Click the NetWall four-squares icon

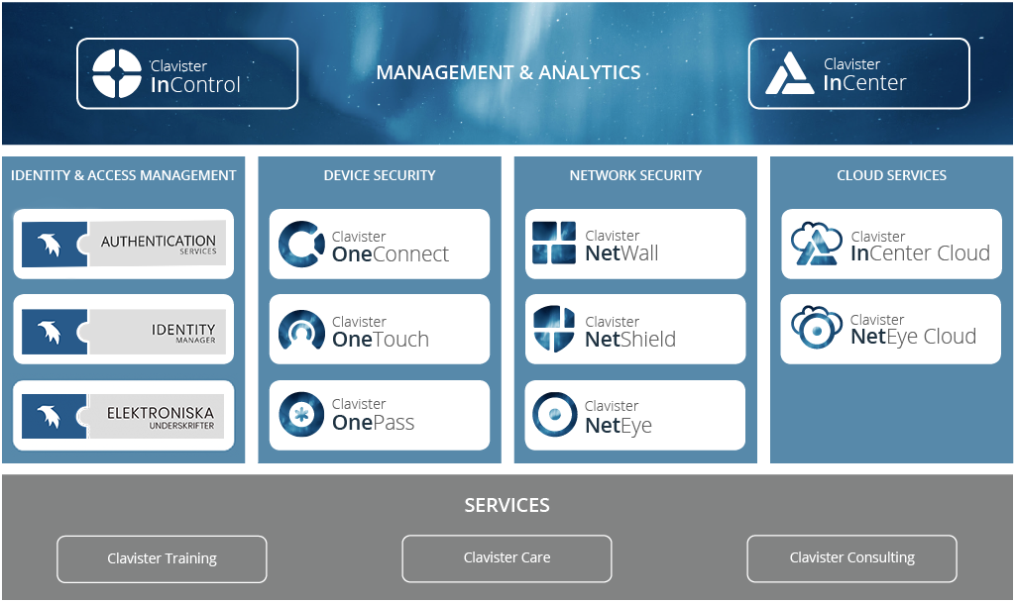[553, 243]
